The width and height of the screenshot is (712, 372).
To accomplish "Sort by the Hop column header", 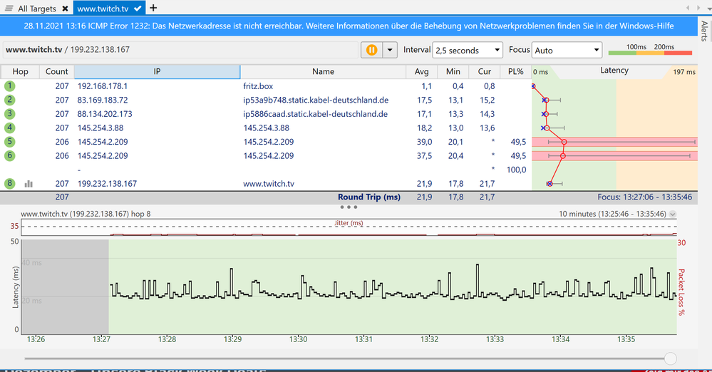I will pyautogui.click(x=20, y=71).
